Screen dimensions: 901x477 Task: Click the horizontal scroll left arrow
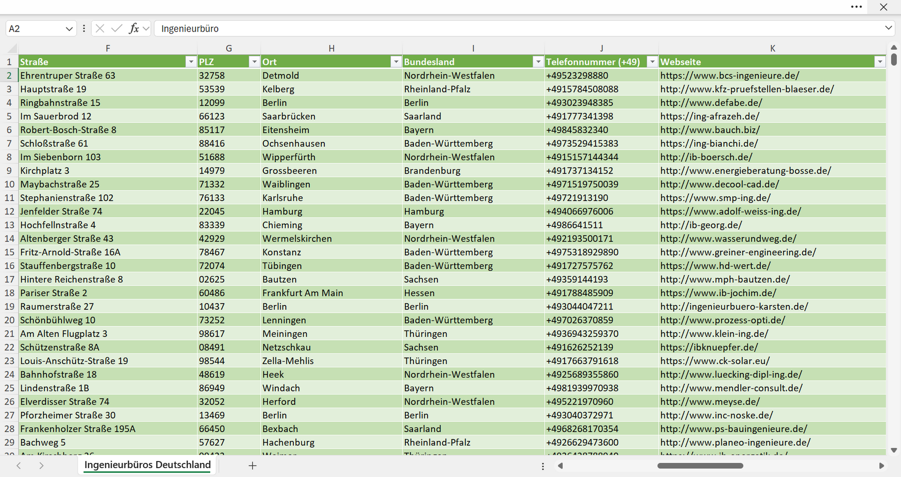561,466
